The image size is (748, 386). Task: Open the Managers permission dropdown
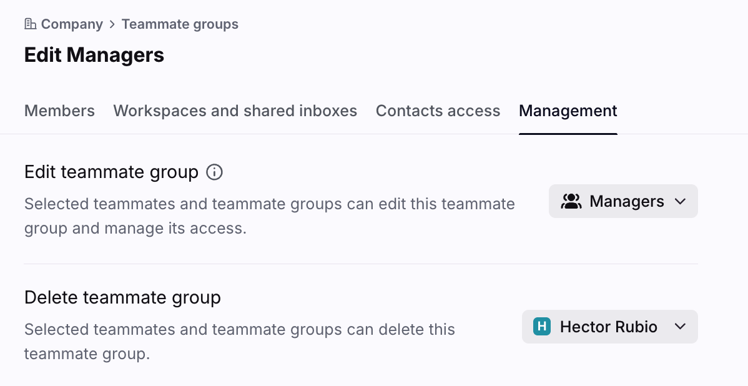tap(623, 201)
